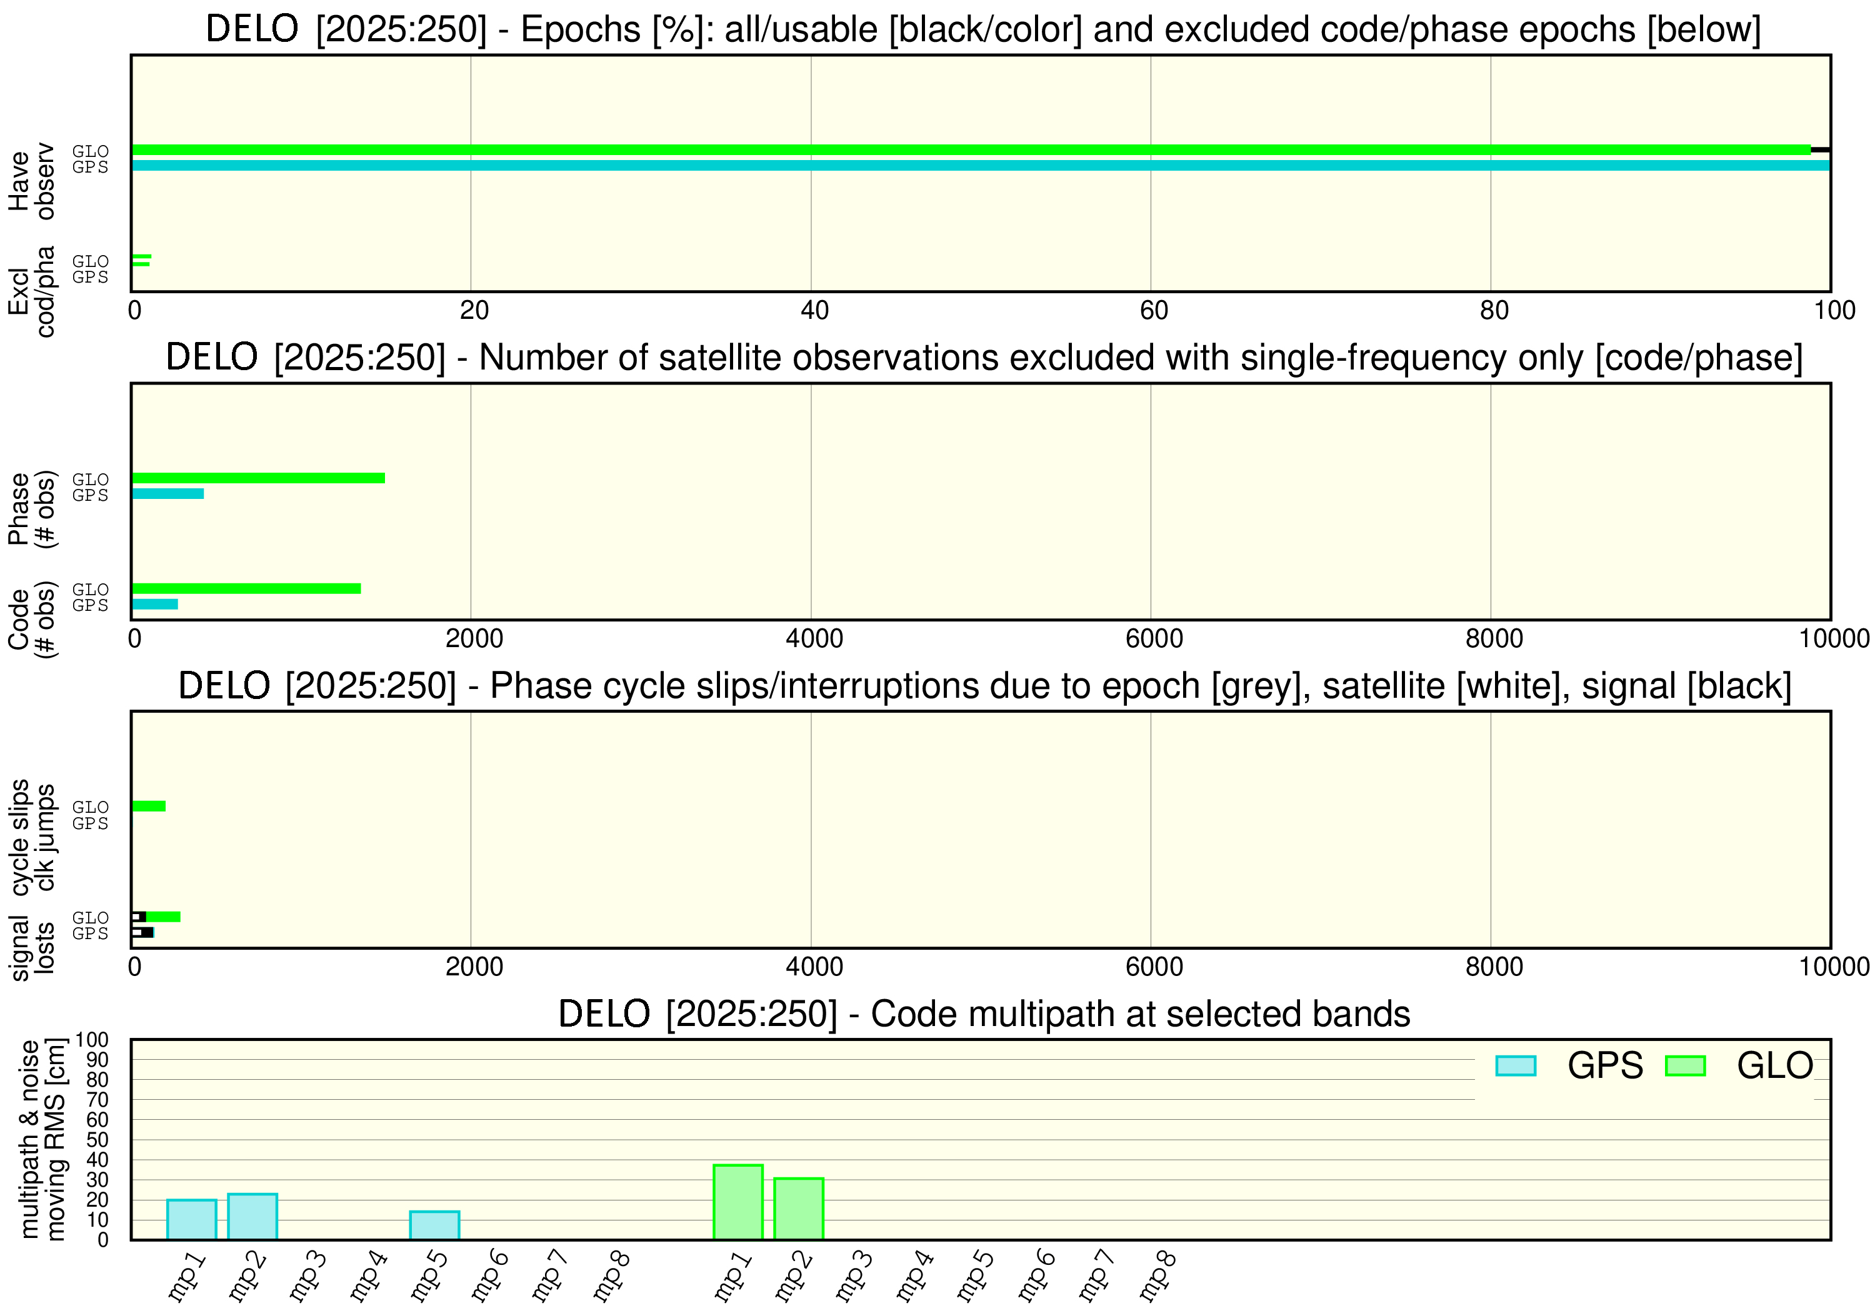Click the 'Code multipath at selected bands' title

[984, 1014]
